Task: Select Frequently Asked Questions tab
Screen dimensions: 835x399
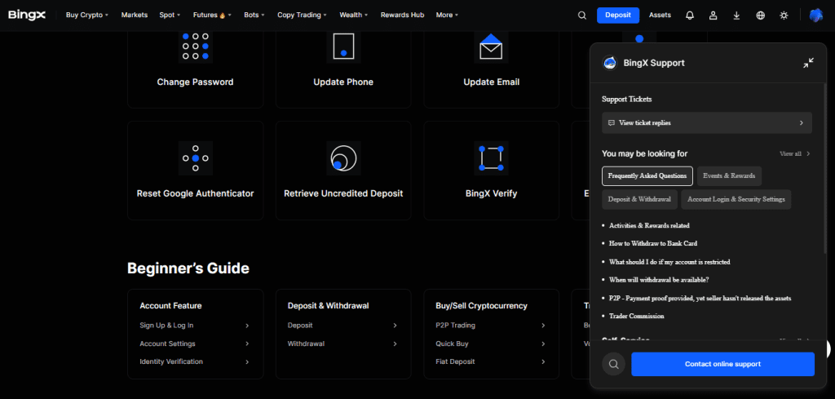Action: coord(647,175)
